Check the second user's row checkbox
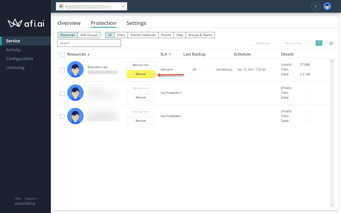 tap(62, 93)
